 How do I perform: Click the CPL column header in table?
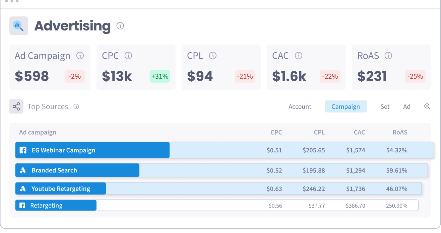click(319, 132)
